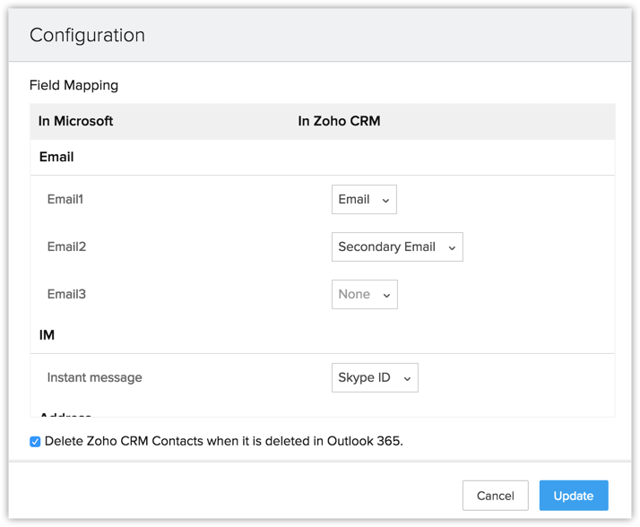Select the Email section heading
This screenshot has height=527, width=640.
[56, 157]
